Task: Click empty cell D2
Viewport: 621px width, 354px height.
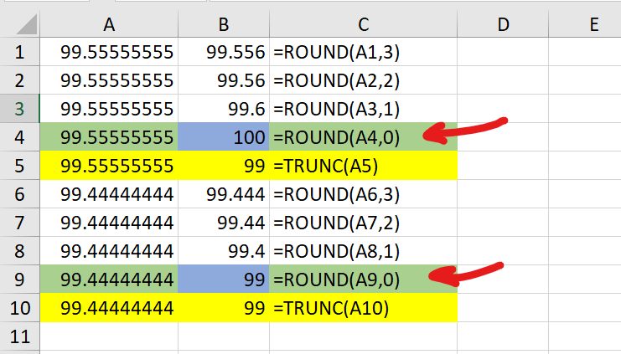Action: 503,80
